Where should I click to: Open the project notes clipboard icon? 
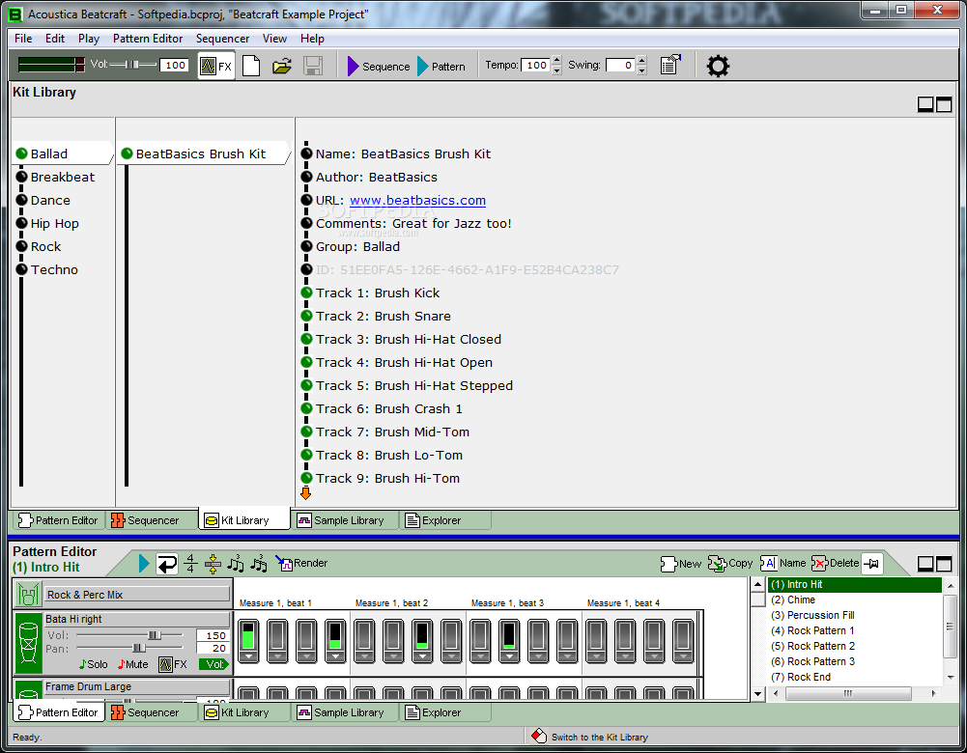(x=670, y=65)
